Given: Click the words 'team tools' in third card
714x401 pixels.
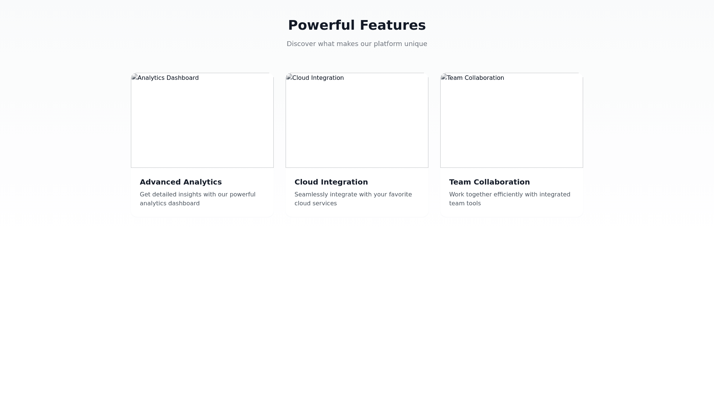Looking at the screenshot, I should click(x=465, y=203).
